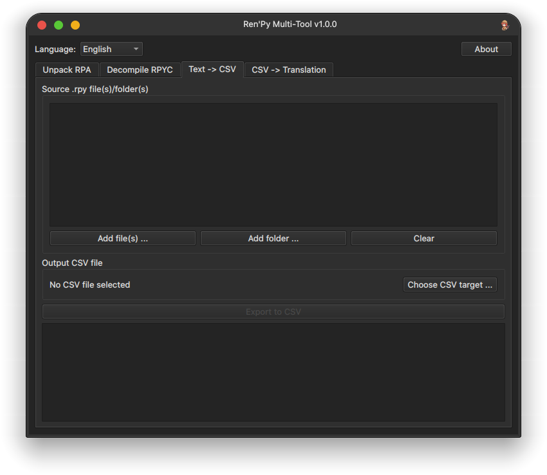The width and height of the screenshot is (547, 475).
Task: Click the Add file(s) ... button
Action: 123,238
